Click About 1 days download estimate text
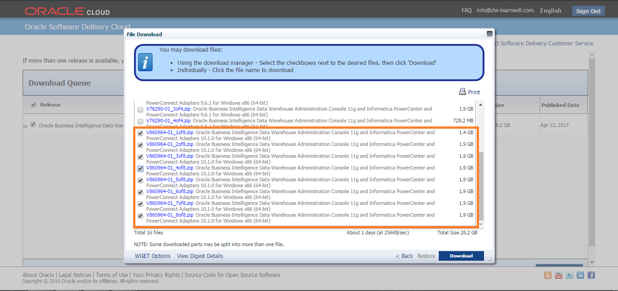 pos(378,233)
